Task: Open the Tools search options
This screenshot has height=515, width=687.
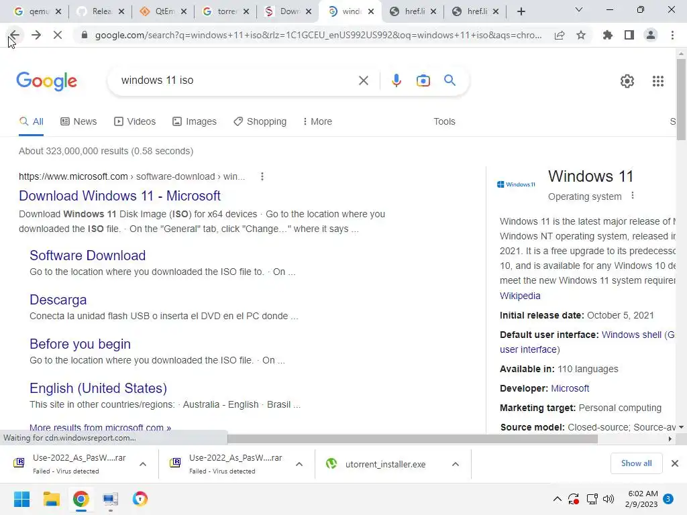Action: click(x=444, y=121)
